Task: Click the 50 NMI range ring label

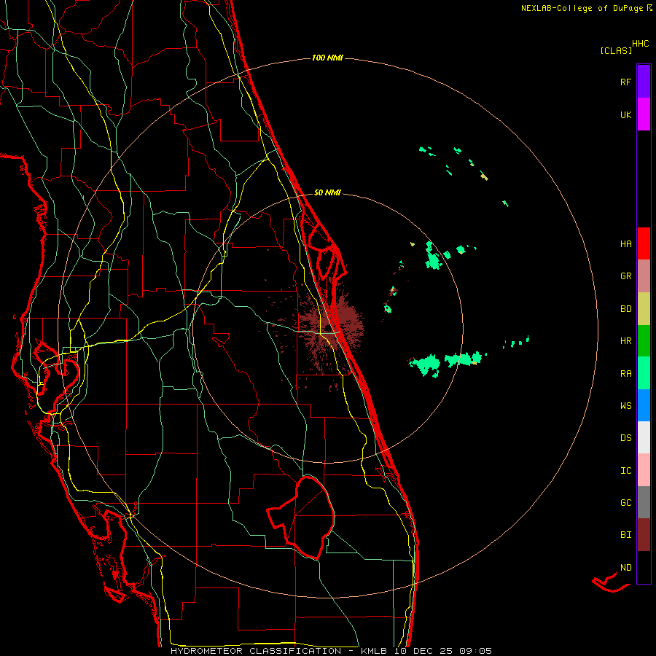Action: click(x=327, y=192)
